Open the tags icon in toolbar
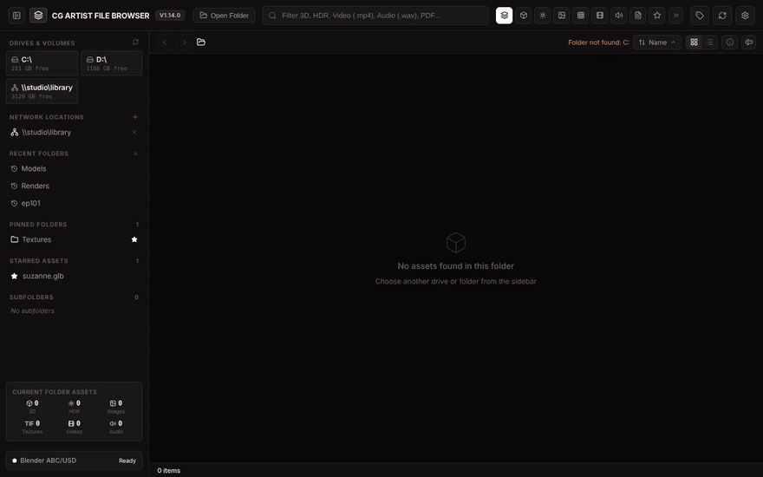Viewport: 763px width, 477px height. (x=699, y=15)
